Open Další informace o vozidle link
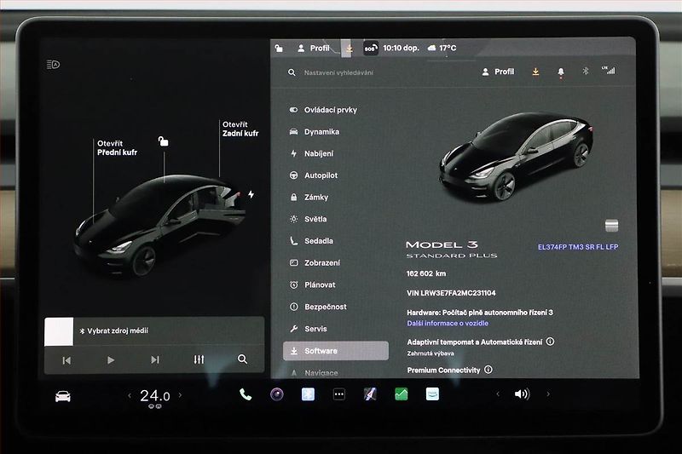Screen dimensions: 682x454 point(448,323)
